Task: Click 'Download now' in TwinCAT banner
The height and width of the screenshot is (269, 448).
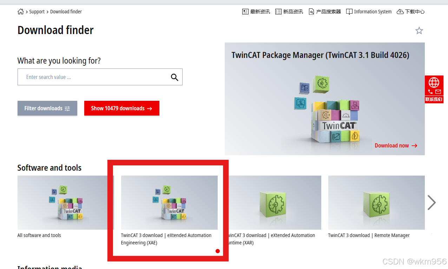Action: [x=396, y=145]
